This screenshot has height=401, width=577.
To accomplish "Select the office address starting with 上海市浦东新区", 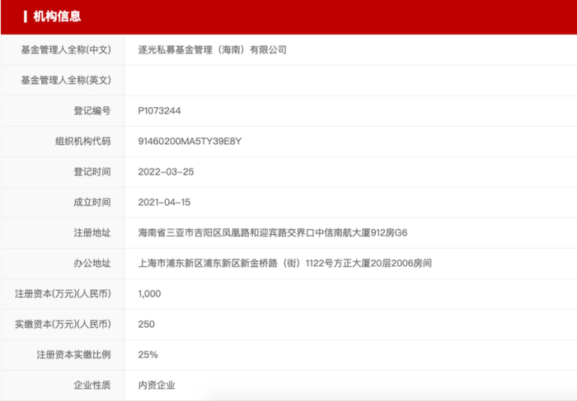I will pyautogui.click(x=285, y=263).
